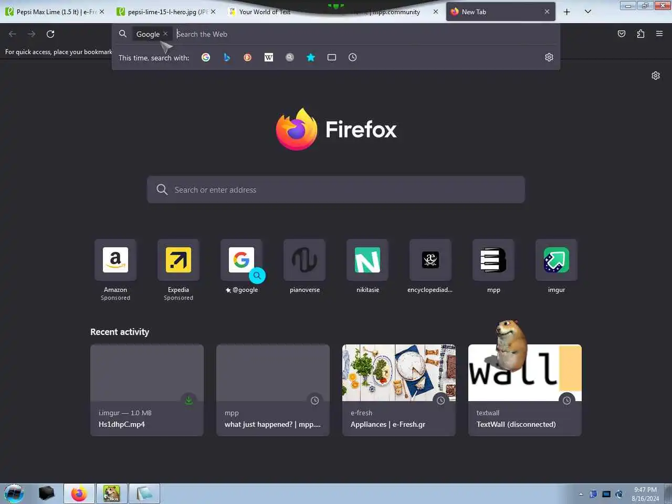Go back one page
The height and width of the screenshot is (504, 672).
[x=13, y=34]
